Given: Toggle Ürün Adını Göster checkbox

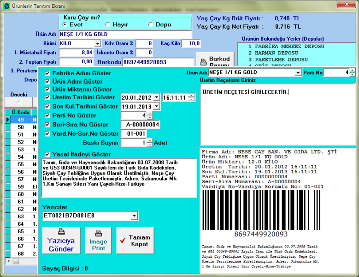Looking at the screenshot, I should (x=47, y=81).
